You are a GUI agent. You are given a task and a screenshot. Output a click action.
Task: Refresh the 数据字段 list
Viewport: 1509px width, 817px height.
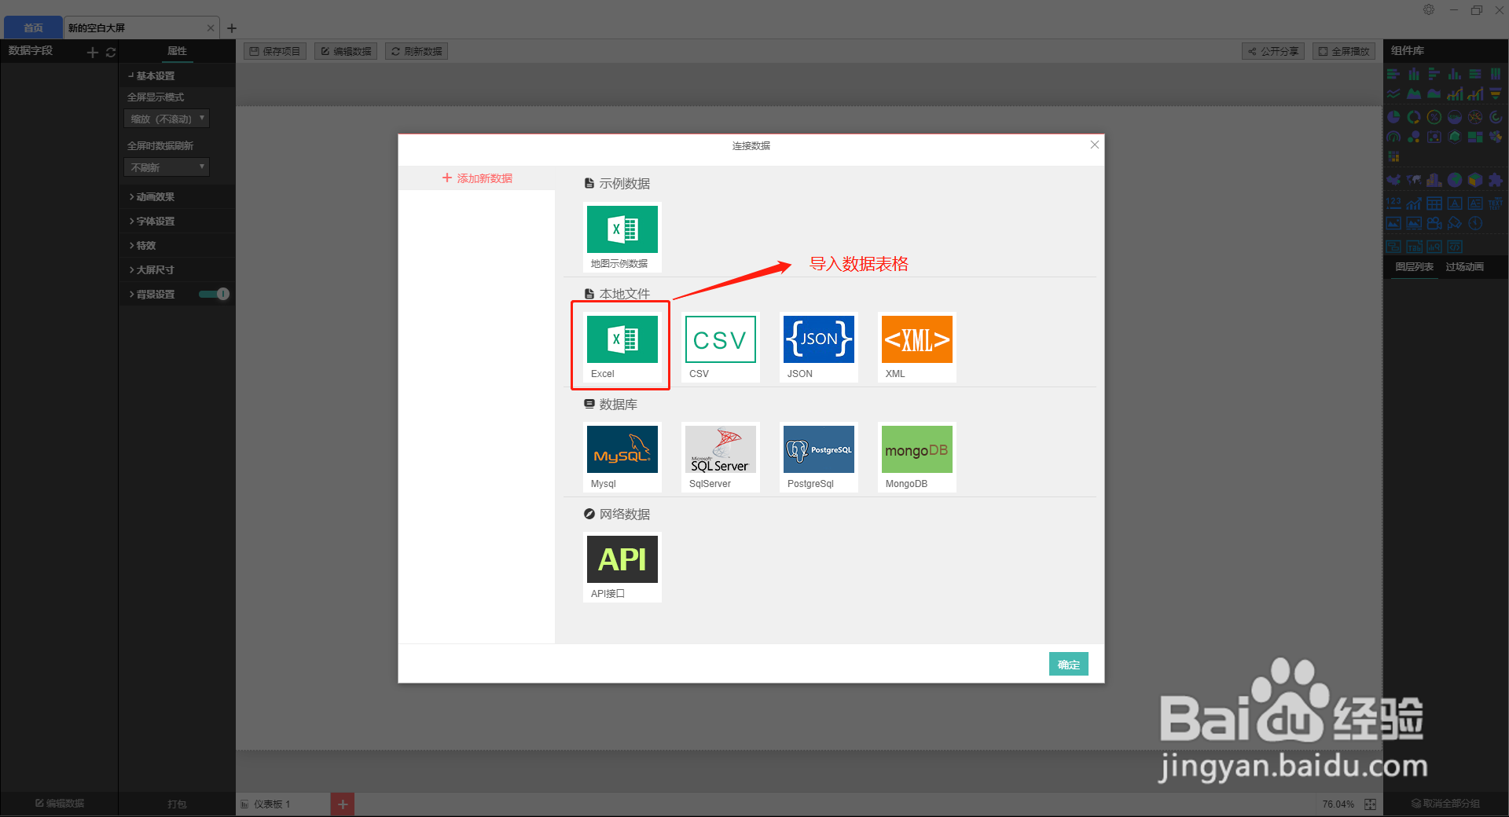coord(111,52)
